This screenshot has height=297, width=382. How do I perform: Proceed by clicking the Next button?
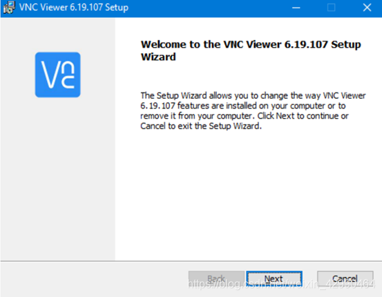click(x=274, y=279)
